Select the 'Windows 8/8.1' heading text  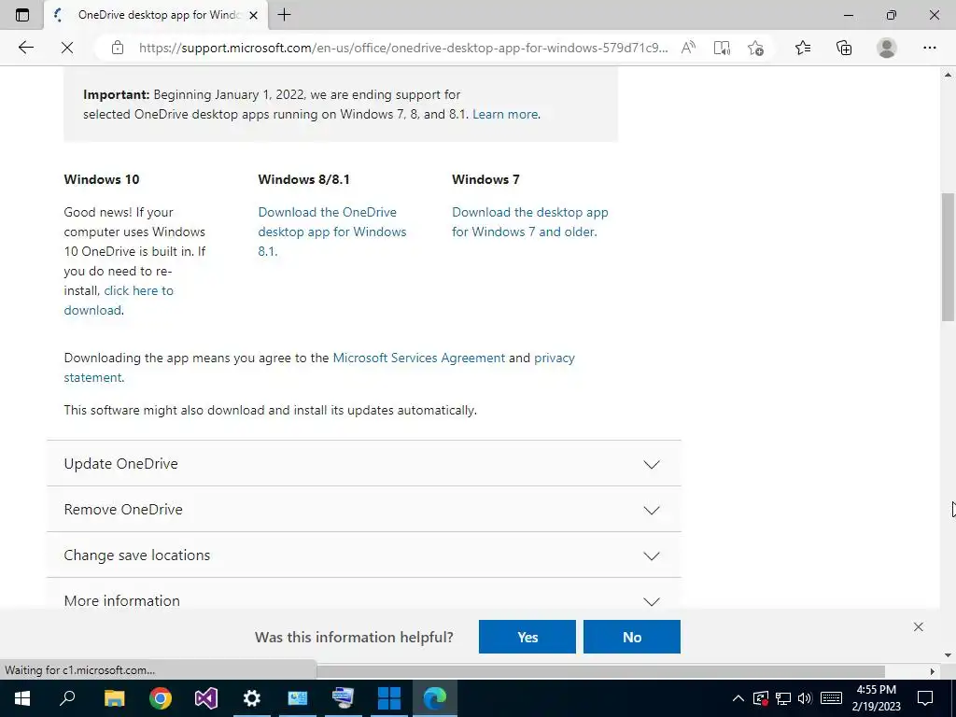click(303, 179)
